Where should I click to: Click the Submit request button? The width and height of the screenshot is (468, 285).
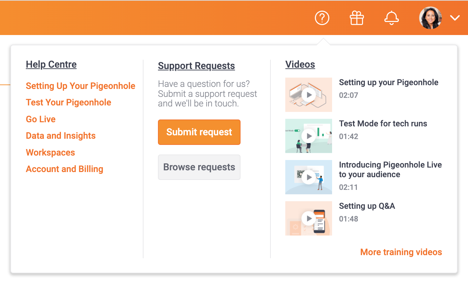click(199, 132)
